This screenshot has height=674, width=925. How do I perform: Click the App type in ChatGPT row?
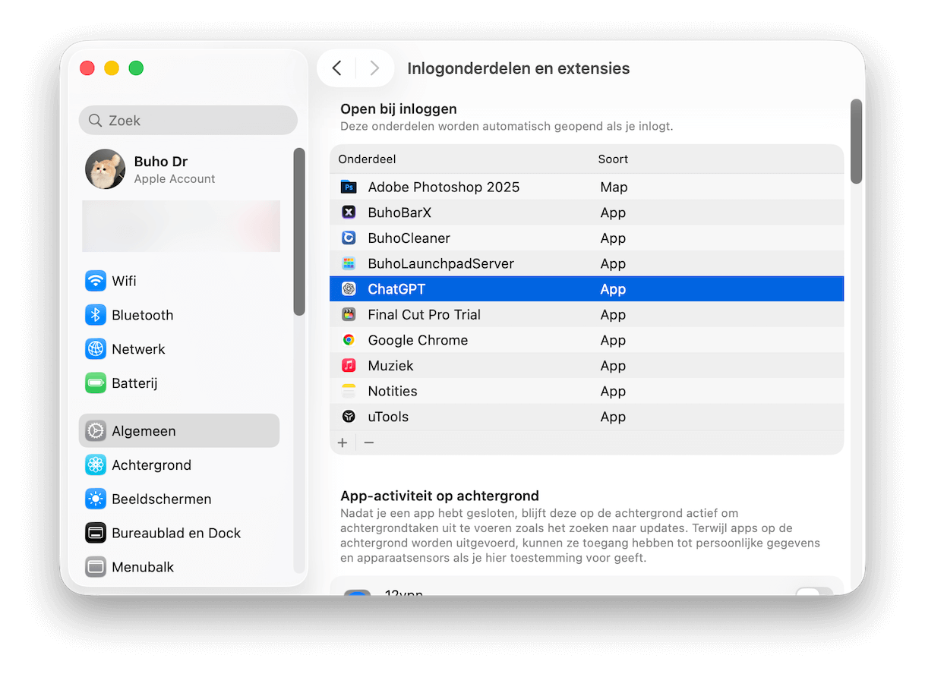tap(613, 289)
